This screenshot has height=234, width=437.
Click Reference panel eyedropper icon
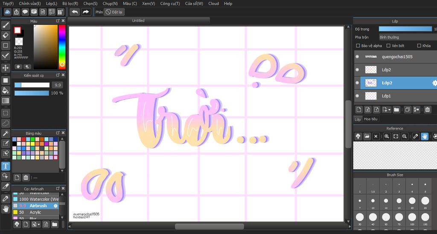(x=416, y=136)
